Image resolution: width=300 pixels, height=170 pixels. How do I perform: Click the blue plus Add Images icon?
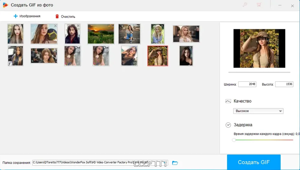tap(16, 16)
